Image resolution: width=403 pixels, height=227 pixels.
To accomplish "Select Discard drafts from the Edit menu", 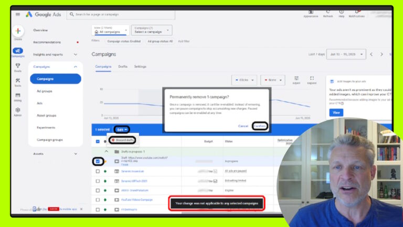I will tap(123, 140).
